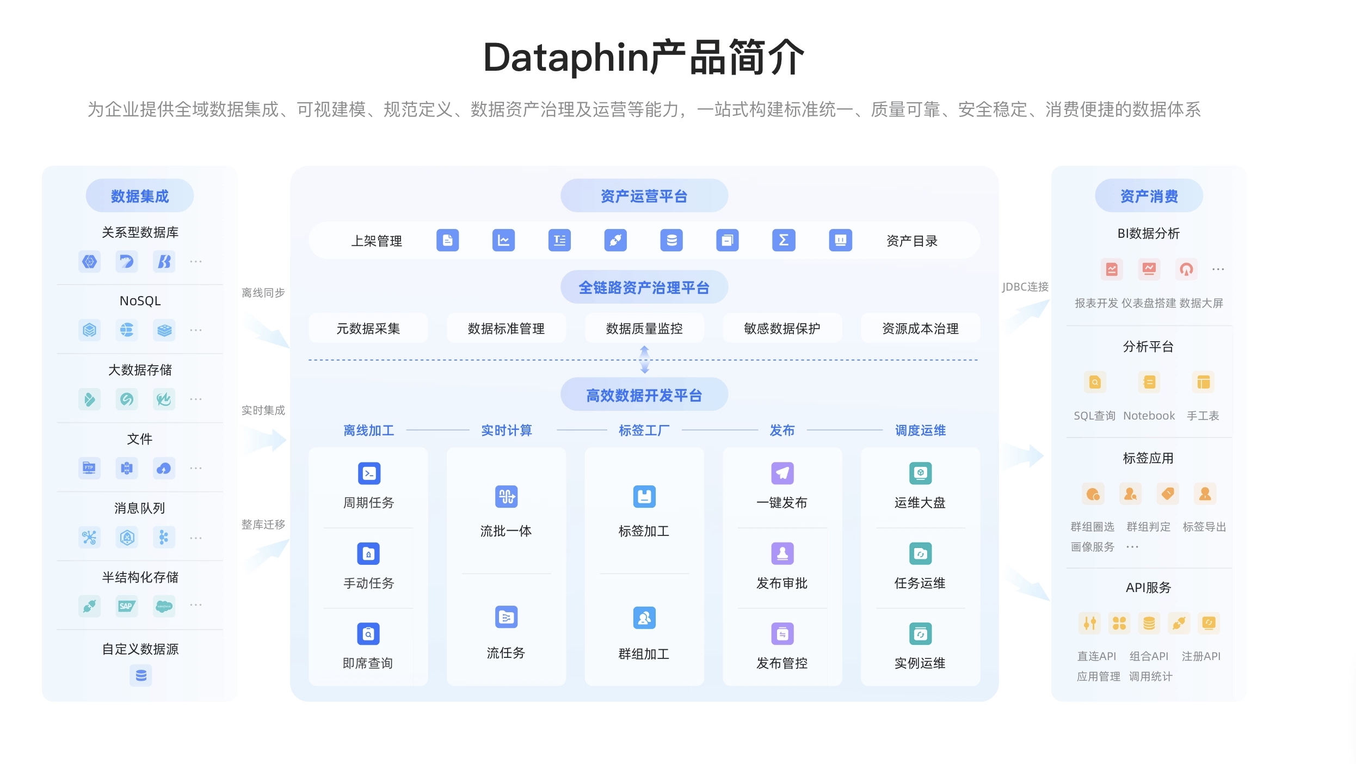Click the 元数据采集 button
This screenshot has height=764, width=1356.
(x=368, y=328)
